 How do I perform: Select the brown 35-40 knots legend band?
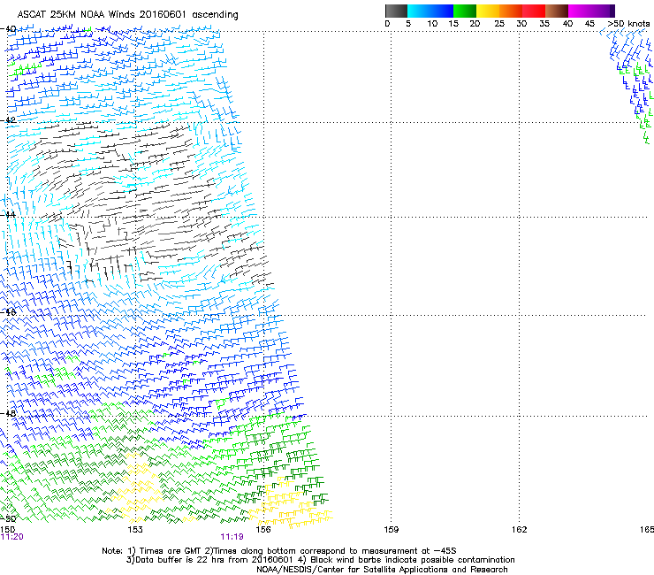click(557, 11)
